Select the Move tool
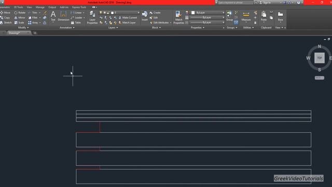The height and width of the screenshot is (187, 332). coord(5,12)
